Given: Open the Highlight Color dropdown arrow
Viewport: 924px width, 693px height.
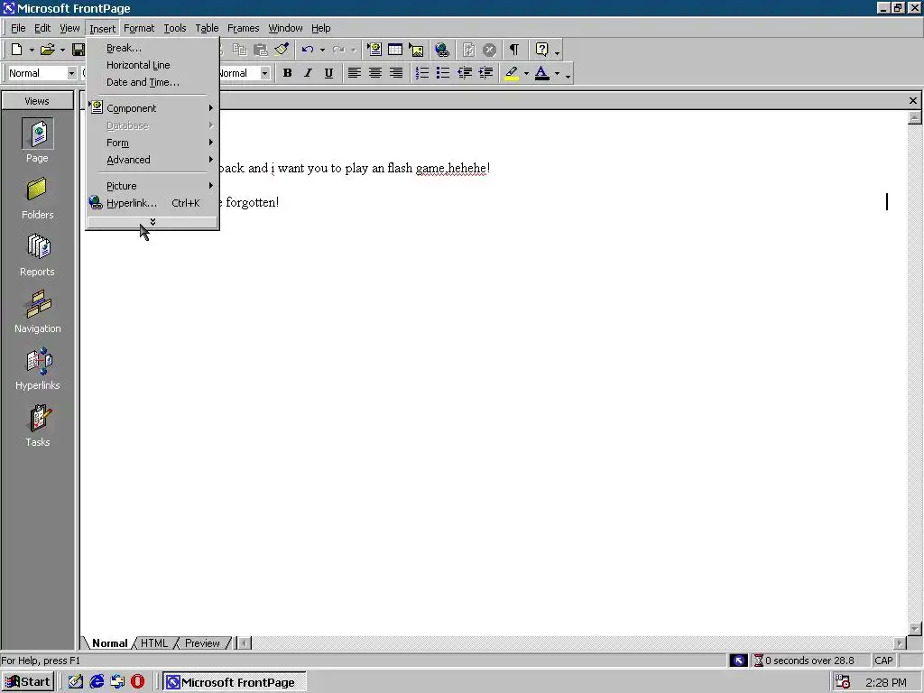Looking at the screenshot, I should tap(526, 73).
